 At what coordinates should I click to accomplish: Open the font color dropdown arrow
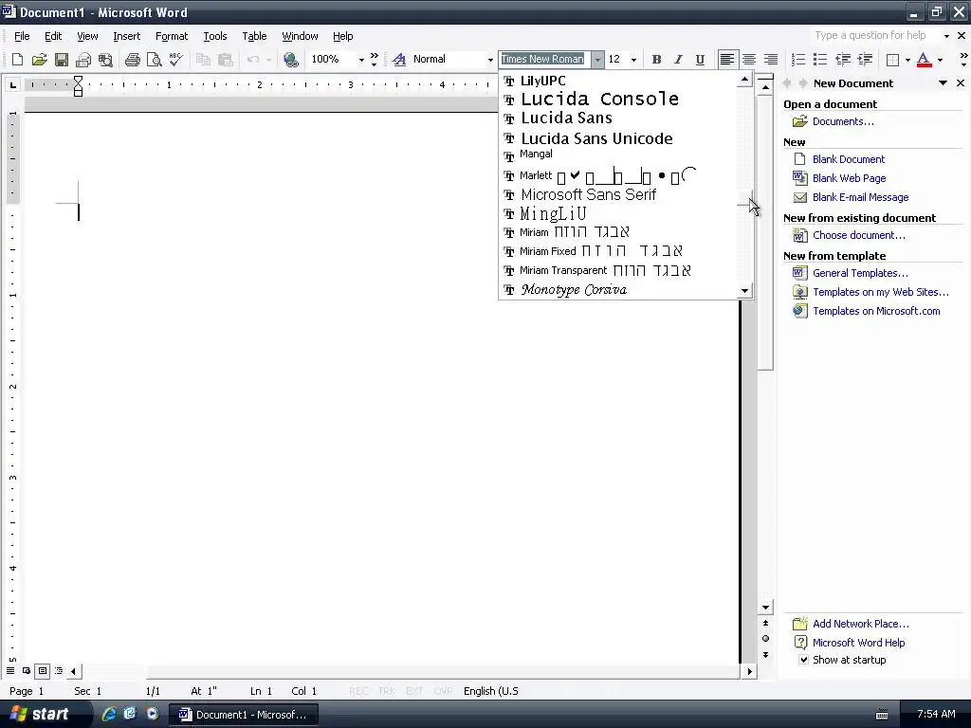click(940, 60)
